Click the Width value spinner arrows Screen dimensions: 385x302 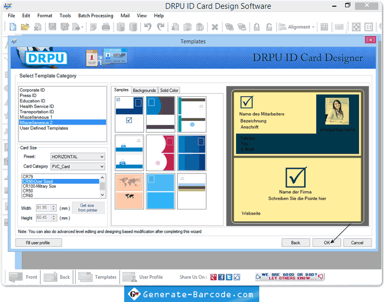(54, 208)
